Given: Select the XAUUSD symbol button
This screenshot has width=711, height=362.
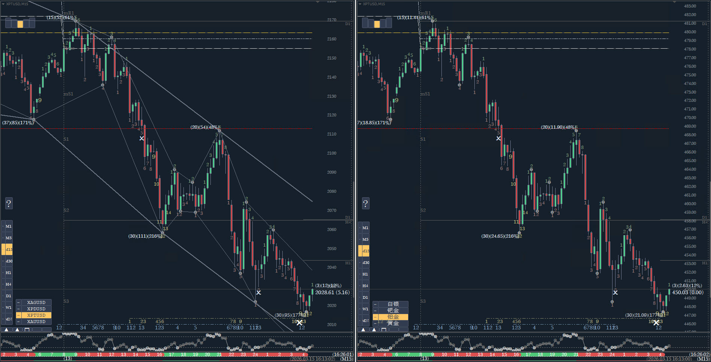Looking at the screenshot, I should (x=36, y=322).
